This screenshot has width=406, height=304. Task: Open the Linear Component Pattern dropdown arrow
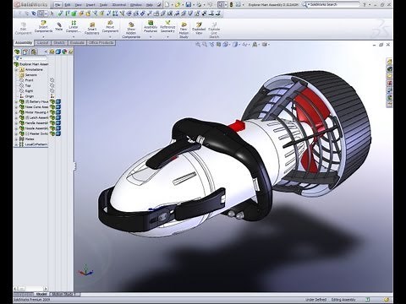coord(74,37)
